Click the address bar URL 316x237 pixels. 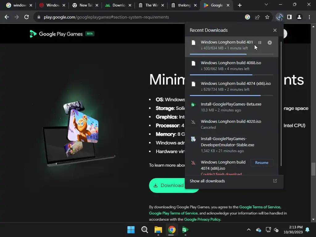(x=106, y=17)
